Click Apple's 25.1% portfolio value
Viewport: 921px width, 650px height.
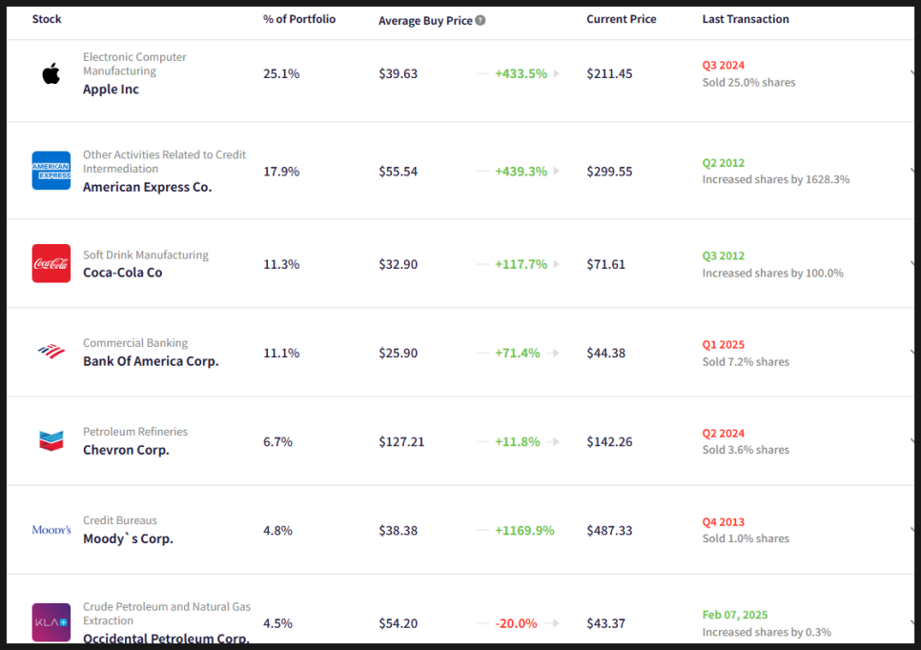(281, 73)
